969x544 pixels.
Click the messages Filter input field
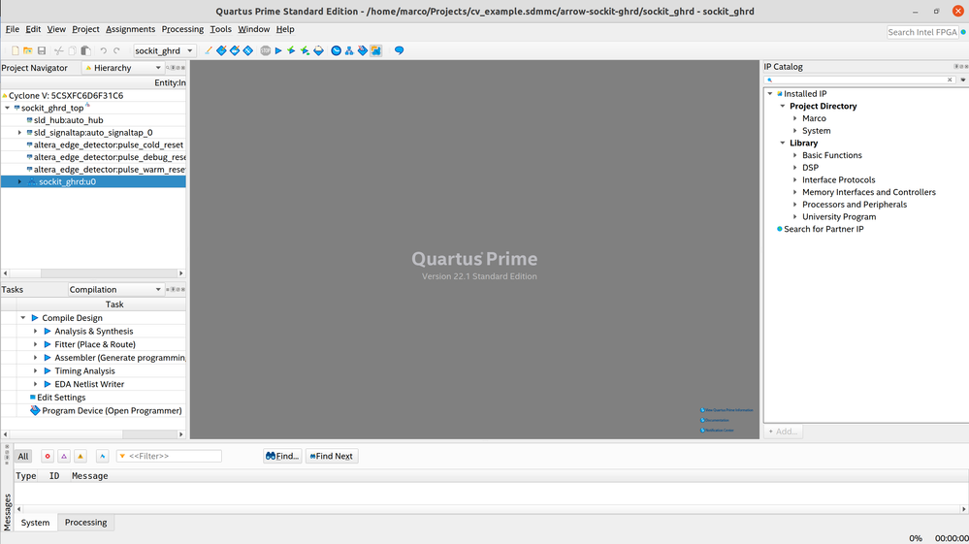click(169, 457)
